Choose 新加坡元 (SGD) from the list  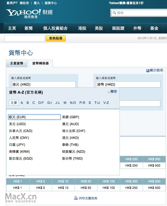21,158
